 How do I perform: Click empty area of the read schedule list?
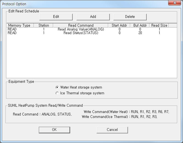pos(91,58)
